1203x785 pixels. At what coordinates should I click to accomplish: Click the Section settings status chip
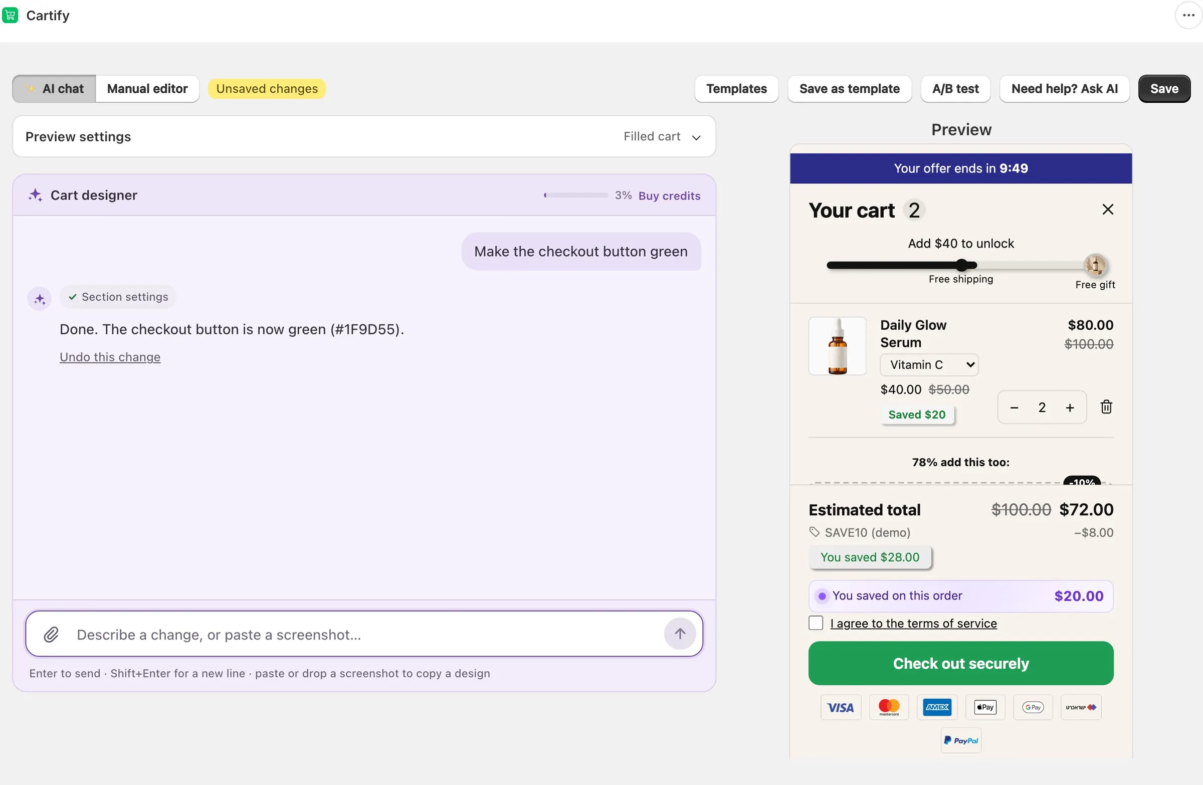(118, 297)
